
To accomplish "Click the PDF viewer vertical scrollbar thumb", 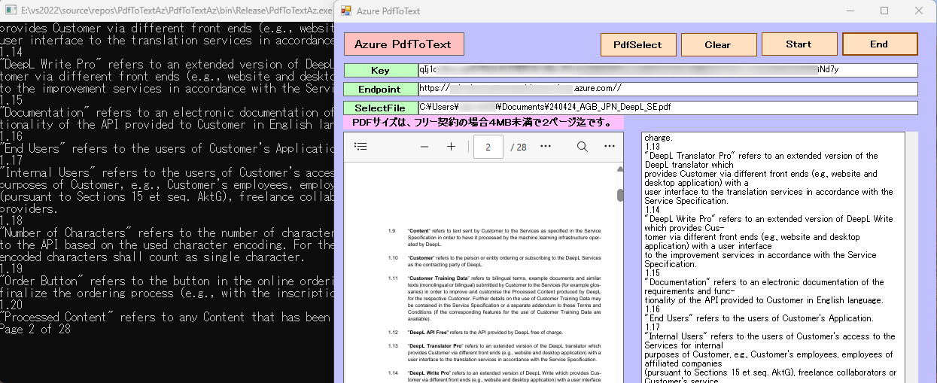I will pos(620,196).
